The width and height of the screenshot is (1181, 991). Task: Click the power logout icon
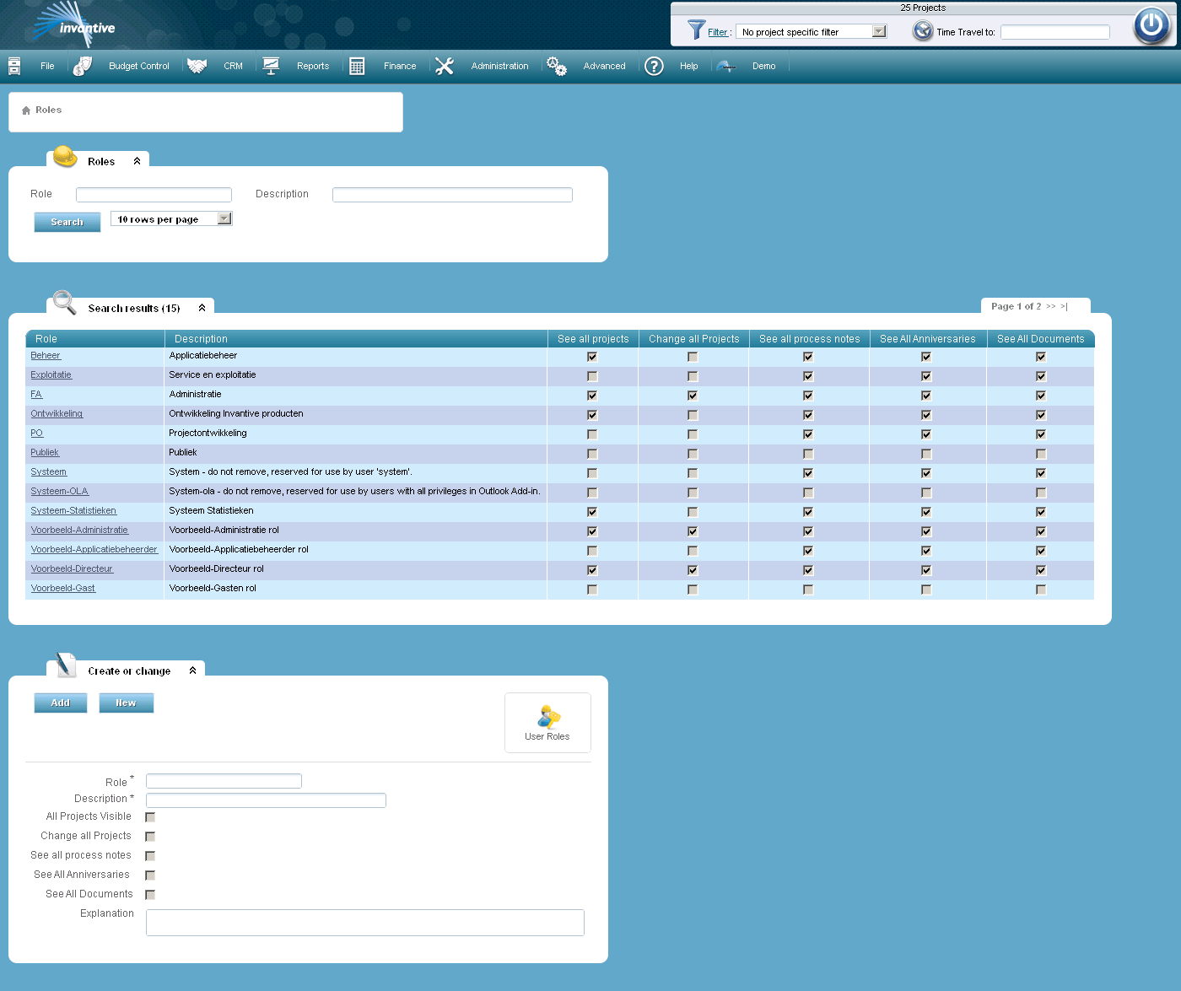[x=1151, y=25]
